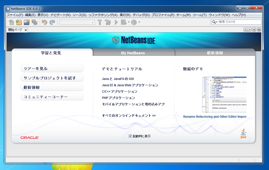Open the ウィンドウ(W) menu
Screen dimensions: 269x170
(219, 15)
